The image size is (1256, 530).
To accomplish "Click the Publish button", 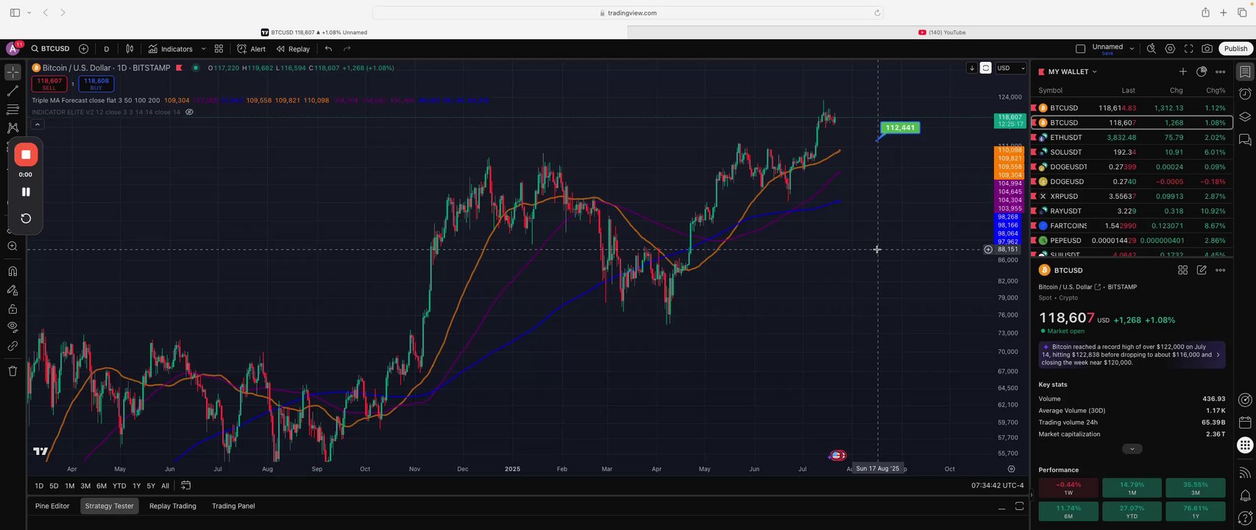I will coord(1235,49).
